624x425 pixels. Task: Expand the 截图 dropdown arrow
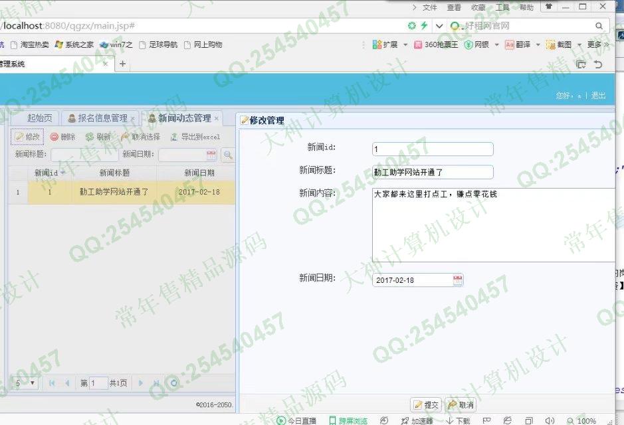(579, 44)
